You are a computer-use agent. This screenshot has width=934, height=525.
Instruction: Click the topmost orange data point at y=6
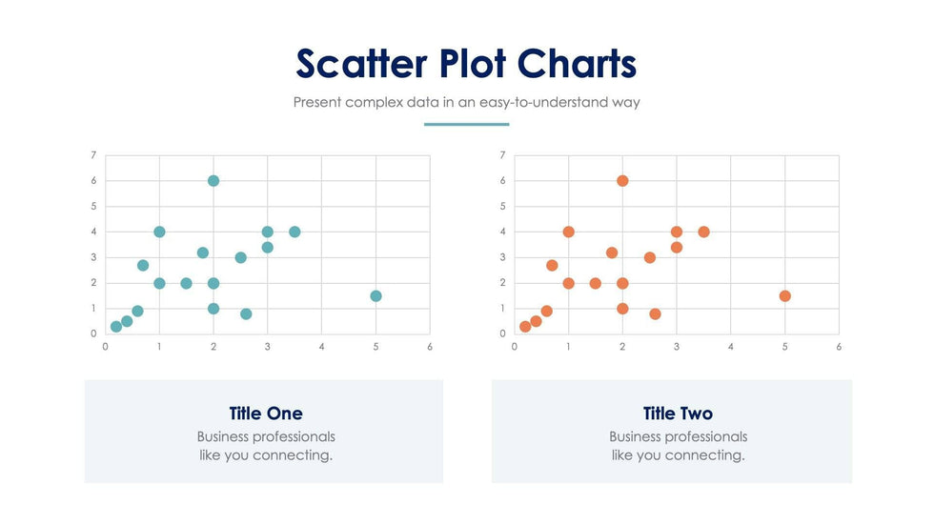click(x=622, y=181)
